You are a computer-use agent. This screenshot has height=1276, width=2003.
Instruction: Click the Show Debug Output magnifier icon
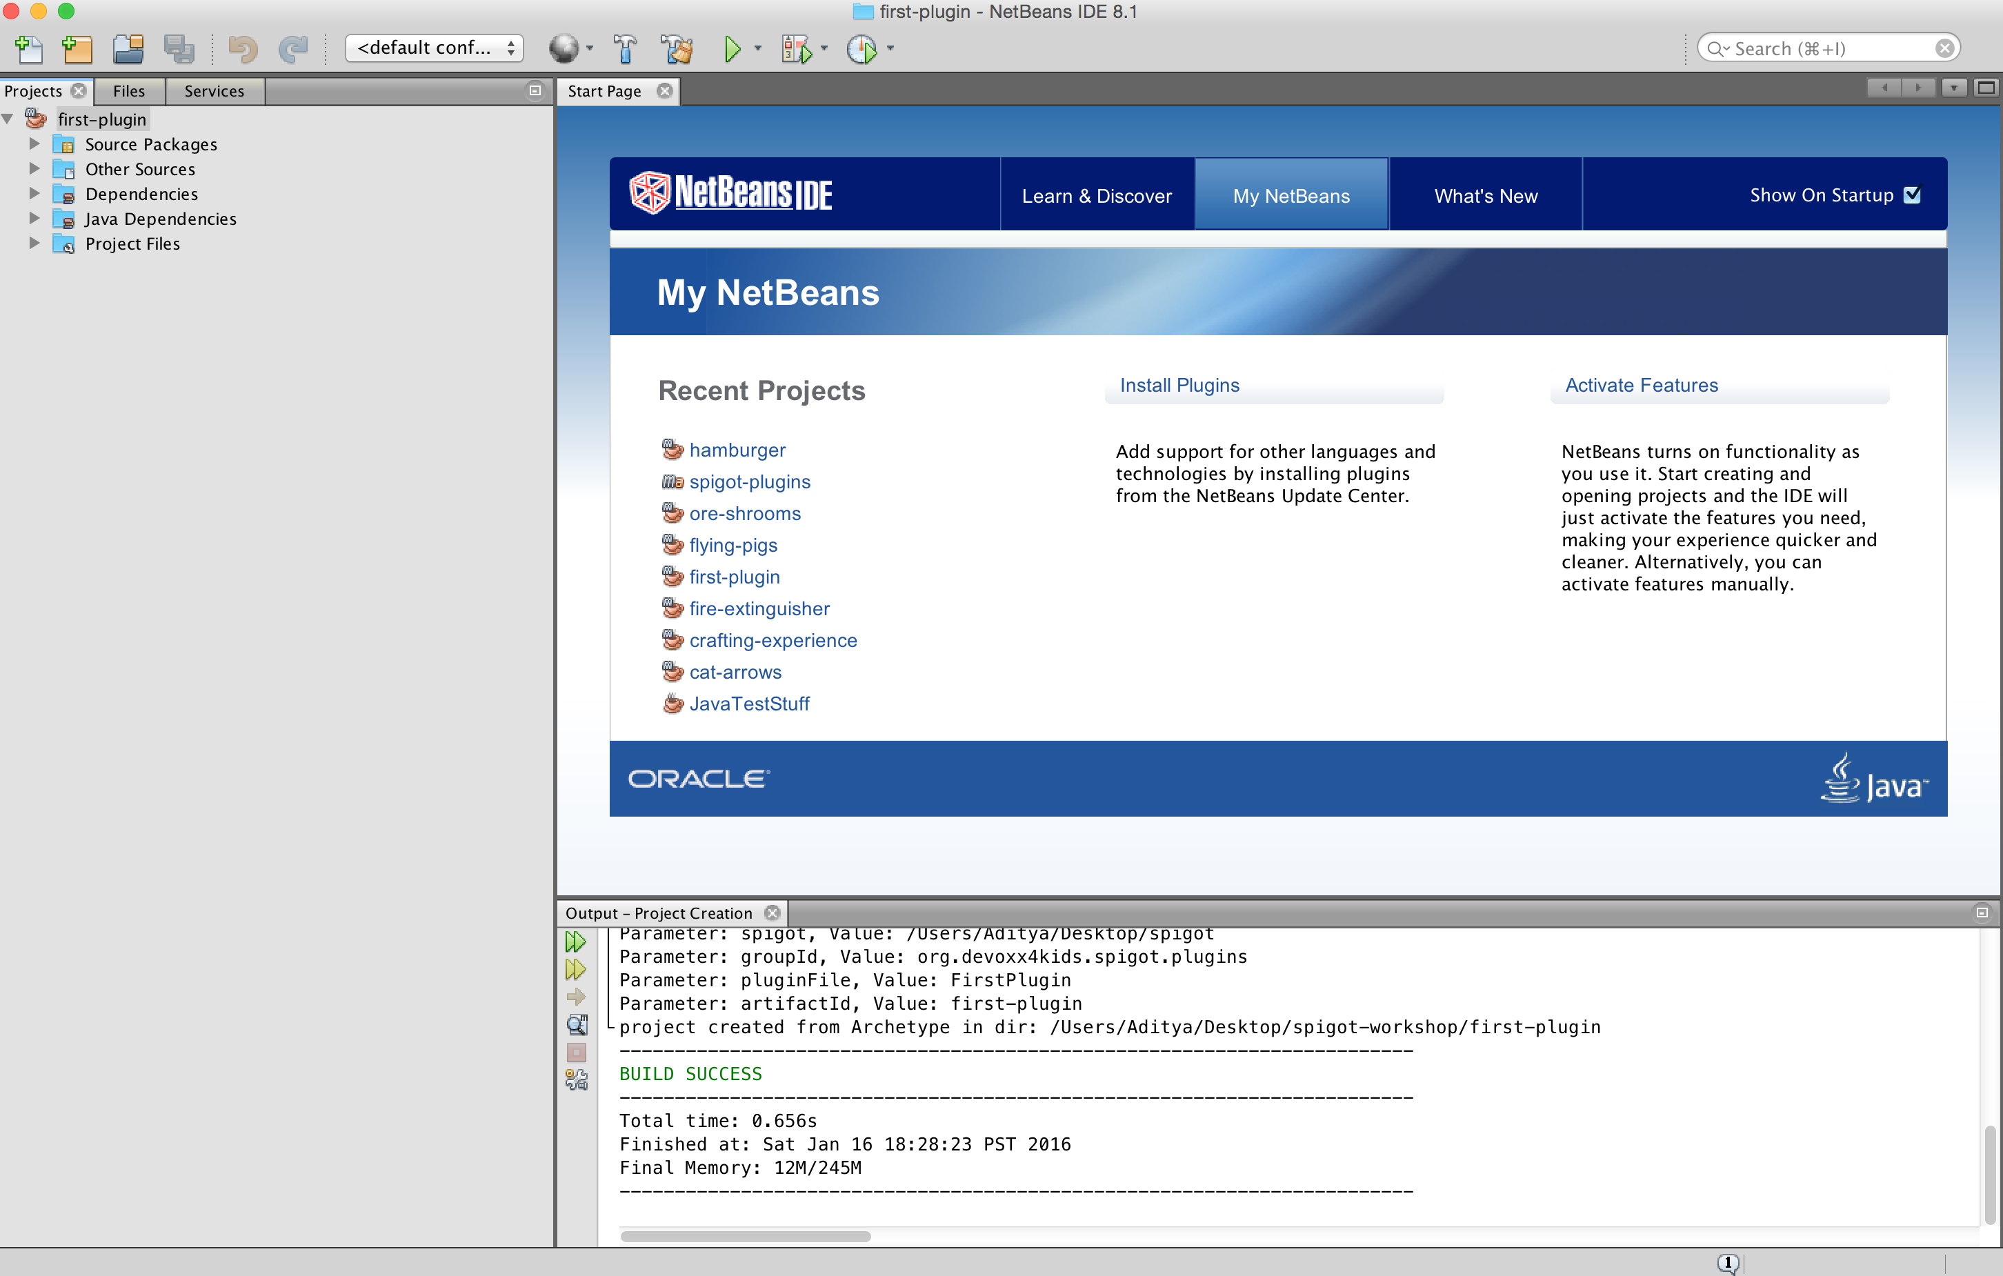pos(577,1024)
